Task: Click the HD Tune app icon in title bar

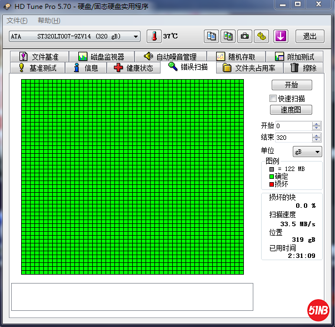Action: tap(7, 7)
